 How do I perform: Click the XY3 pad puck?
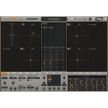pos(77,36)
